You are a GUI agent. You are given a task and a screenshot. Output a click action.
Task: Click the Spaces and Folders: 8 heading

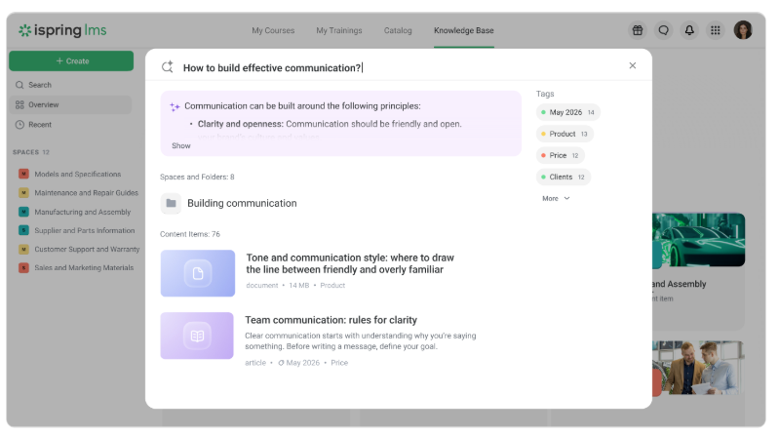pyautogui.click(x=197, y=177)
